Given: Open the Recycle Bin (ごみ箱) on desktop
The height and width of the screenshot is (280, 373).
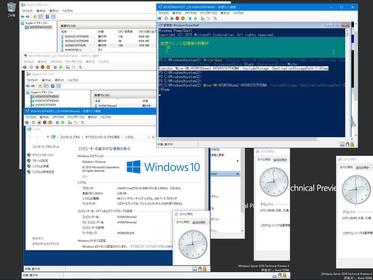Looking at the screenshot, I should click(x=11, y=9).
